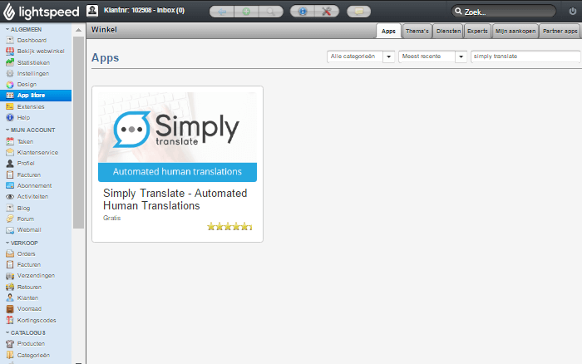This screenshot has height=364, width=582.
Task: Switch to the Partner apps tab
Action: click(560, 32)
